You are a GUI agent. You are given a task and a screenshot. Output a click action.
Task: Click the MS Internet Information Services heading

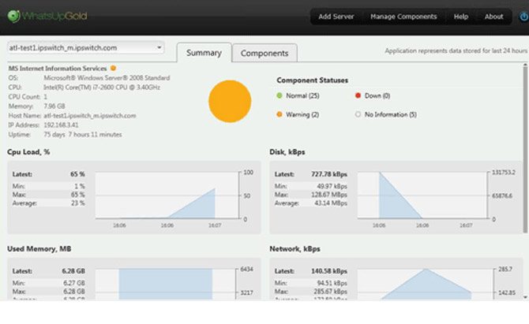tap(58, 69)
